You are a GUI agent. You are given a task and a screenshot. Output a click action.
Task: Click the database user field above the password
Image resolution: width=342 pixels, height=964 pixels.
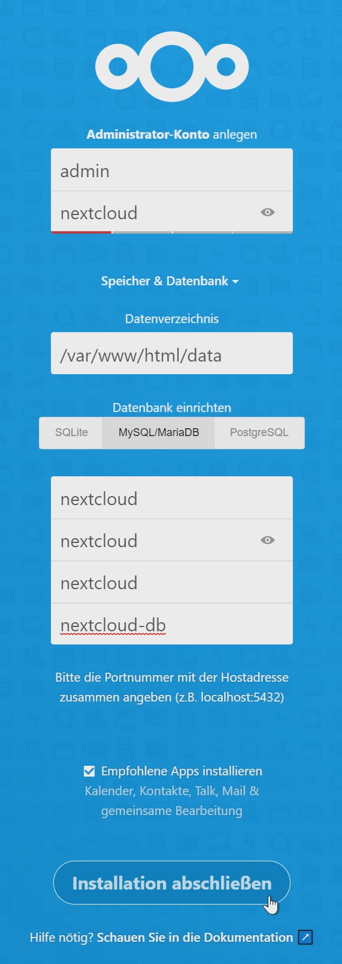172,498
